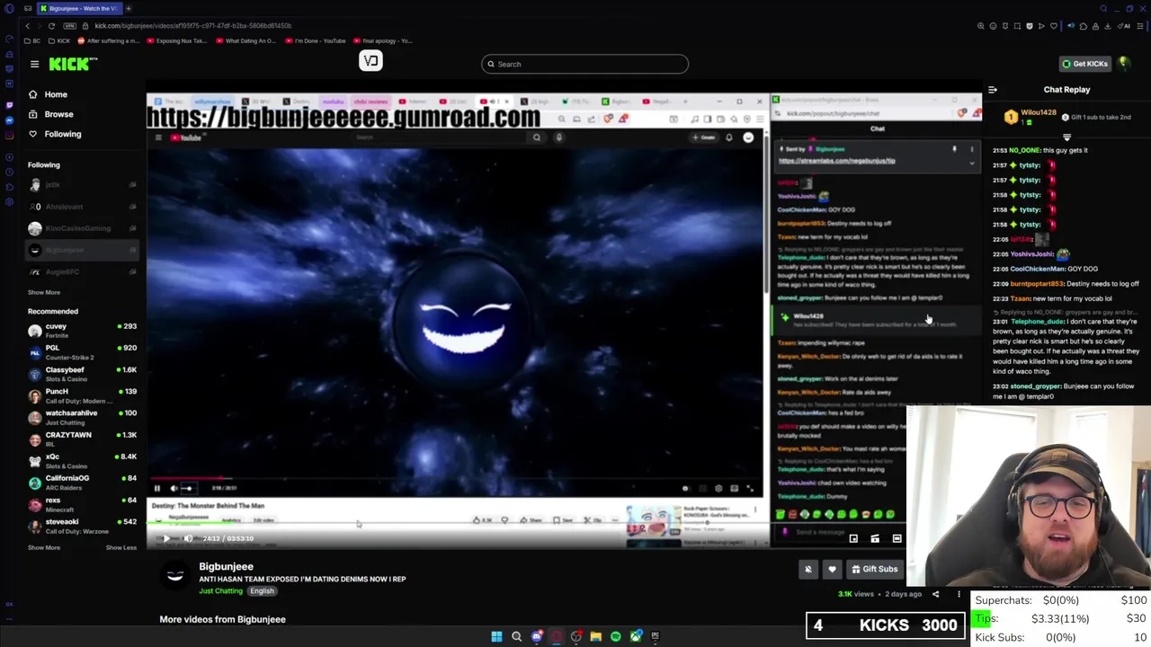Collapse Recommended list with Show Less

point(120,547)
